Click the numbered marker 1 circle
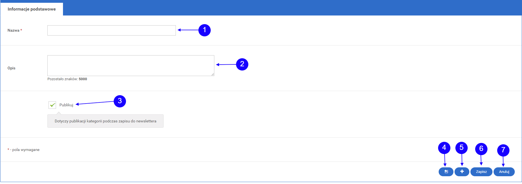Viewport: 522px width, 184px height. pyautogui.click(x=205, y=30)
